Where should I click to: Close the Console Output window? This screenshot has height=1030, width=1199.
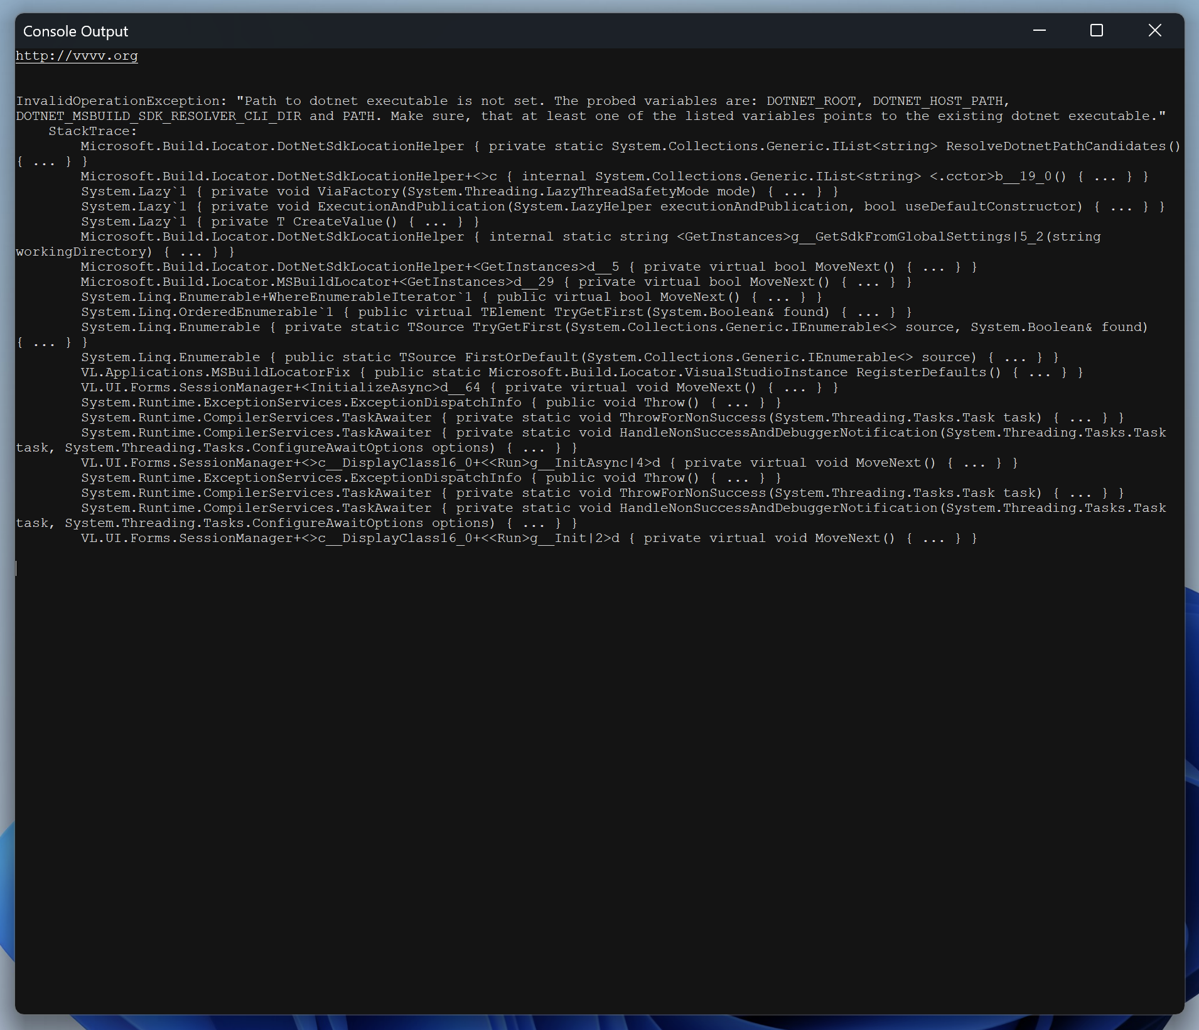point(1154,30)
